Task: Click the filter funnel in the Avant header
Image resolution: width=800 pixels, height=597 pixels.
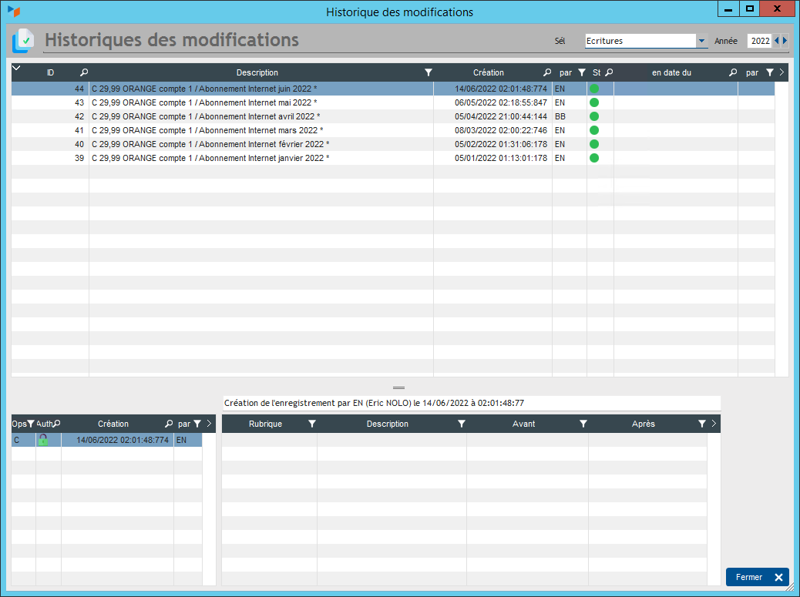Action: pos(583,424)
